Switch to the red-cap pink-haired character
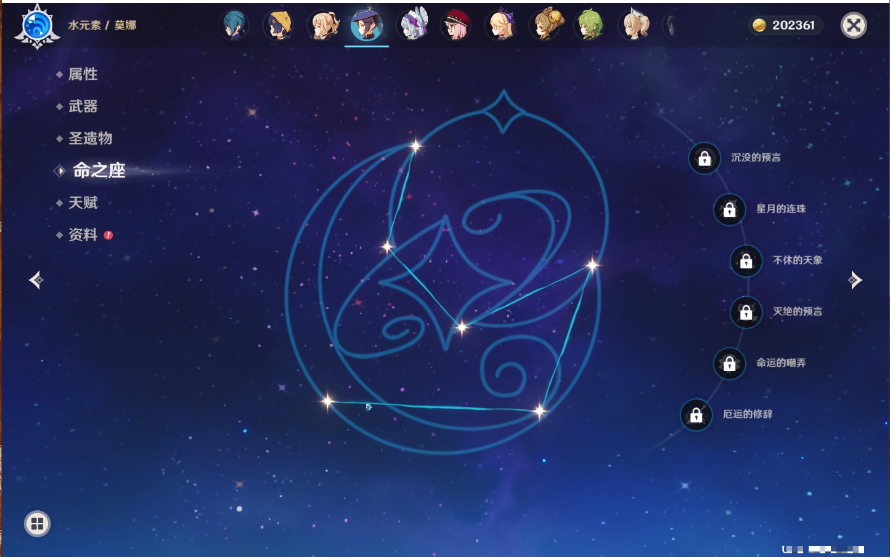Image resolution: width=890 pixels, height=557 pixels. point(456,25)
